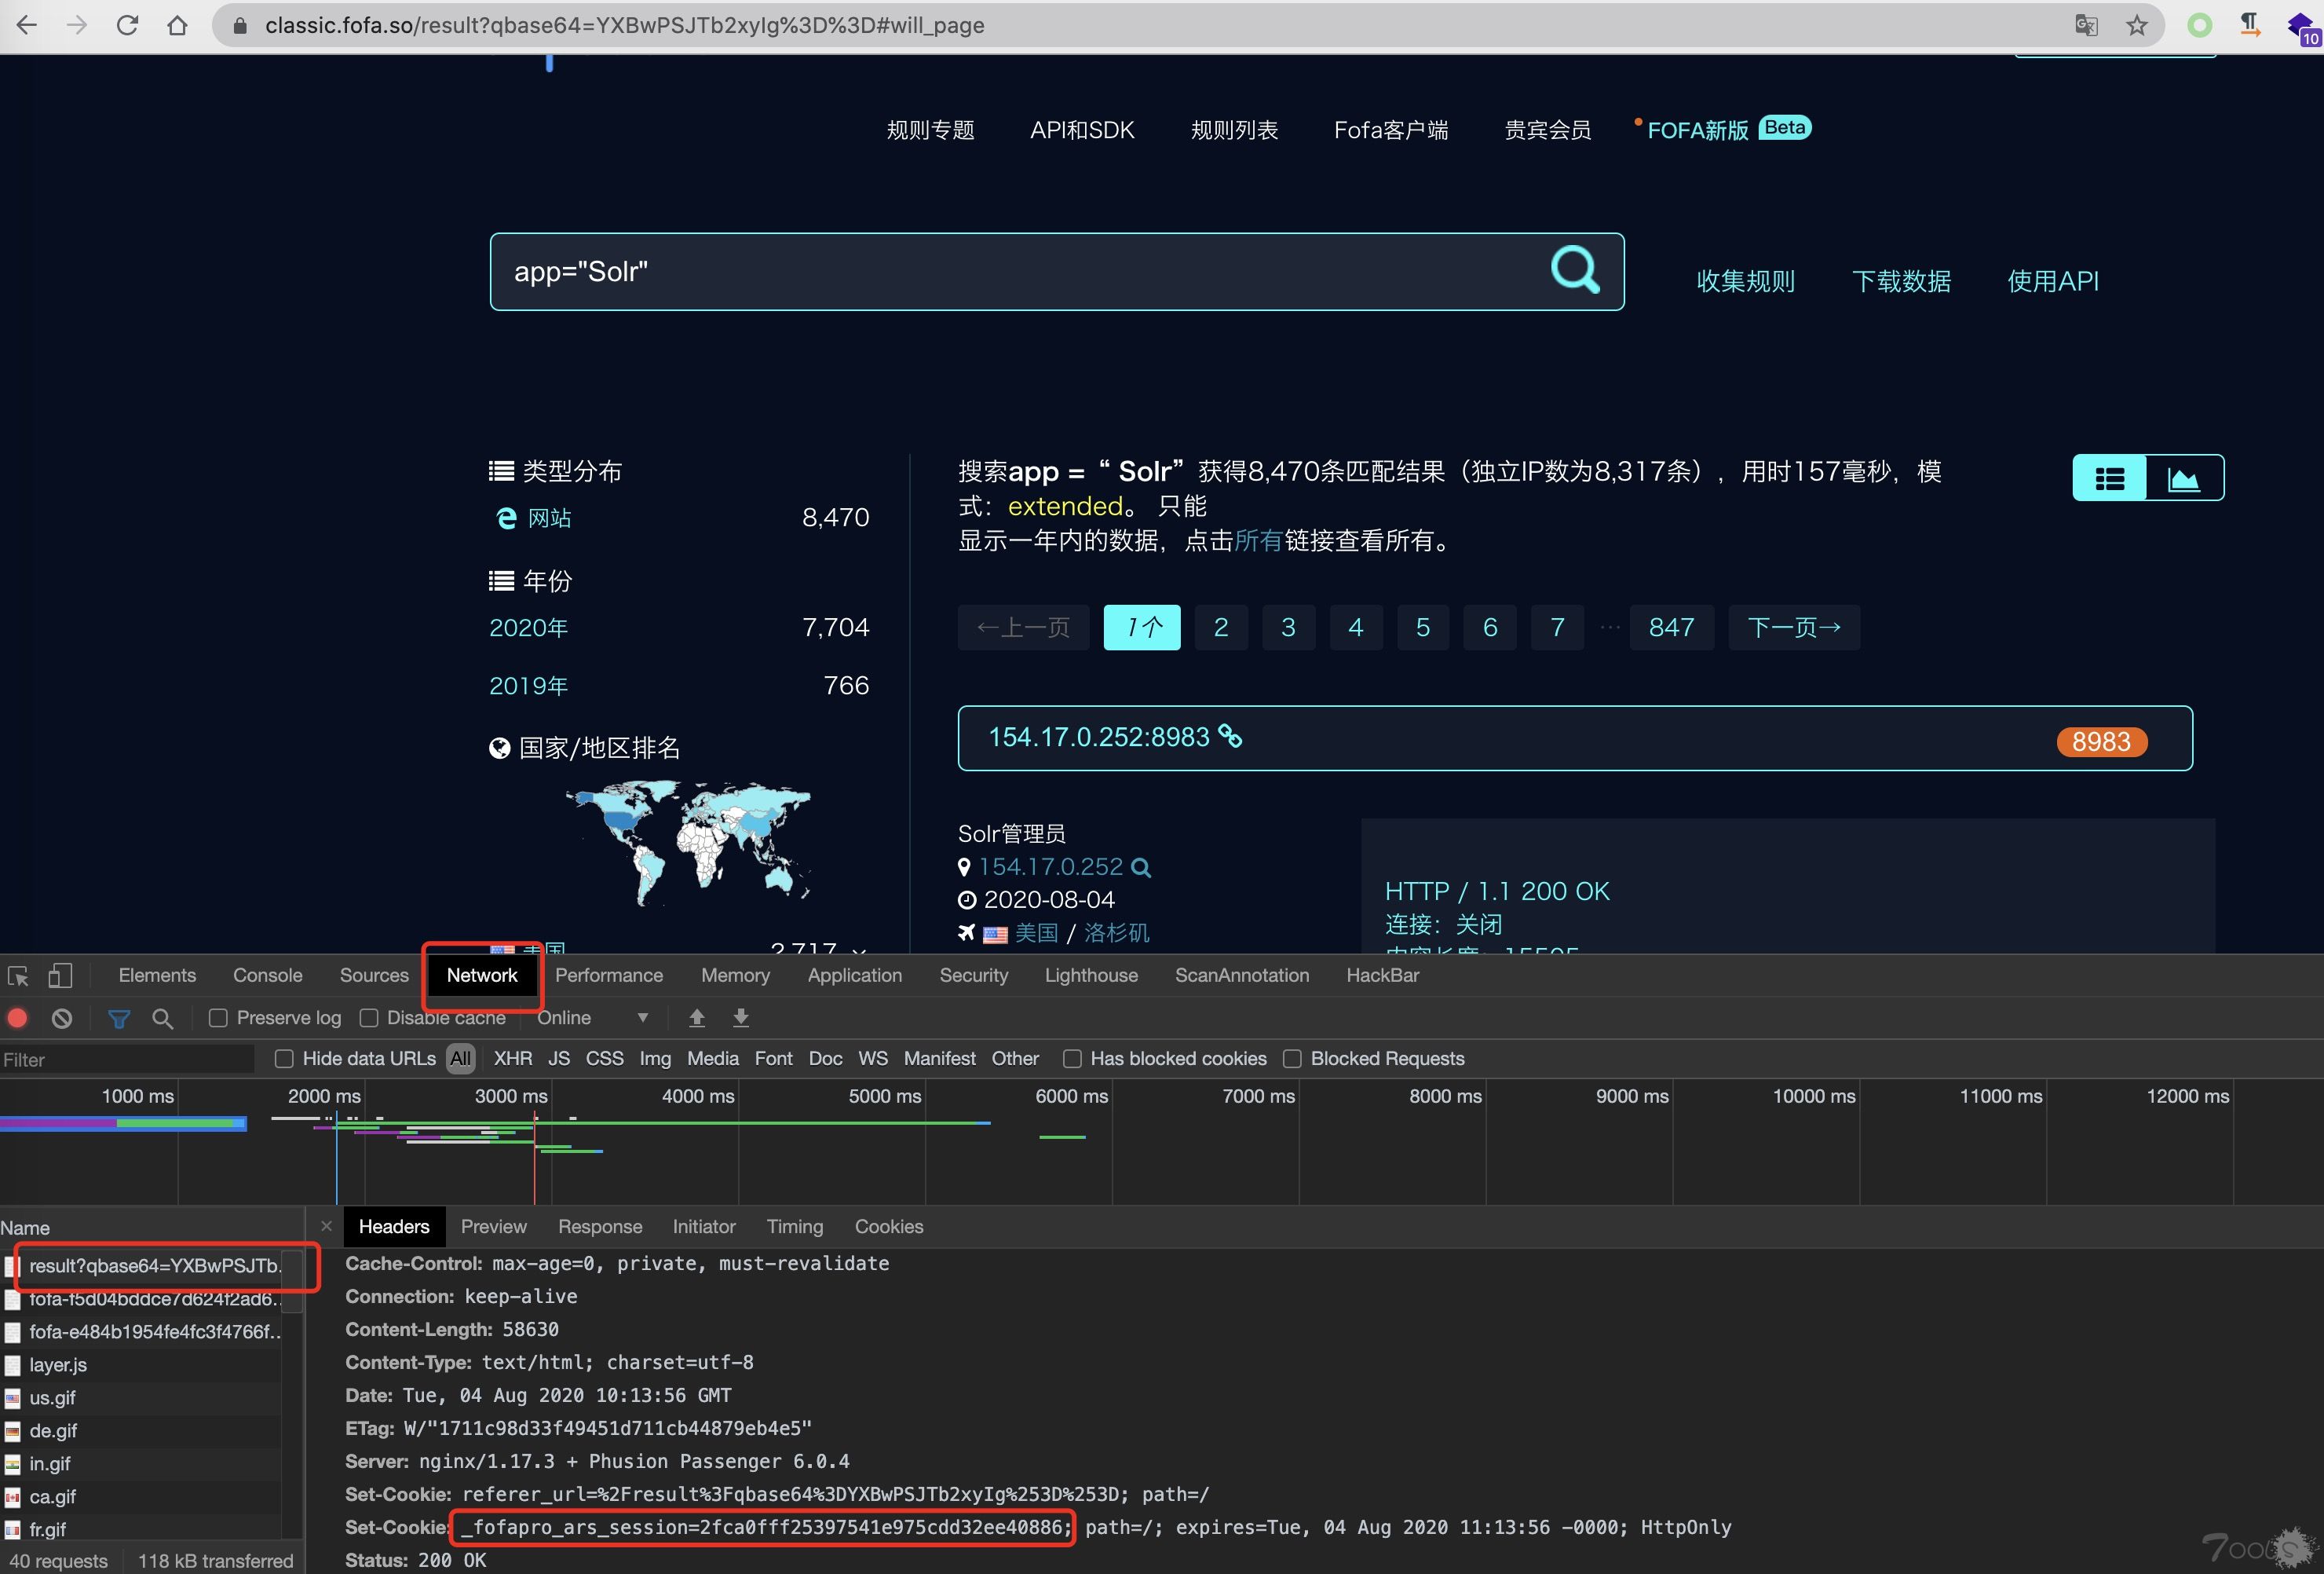Export HAR file download arrow icon
This screenshot has width=2324, height=1574.
(741, 1019)
